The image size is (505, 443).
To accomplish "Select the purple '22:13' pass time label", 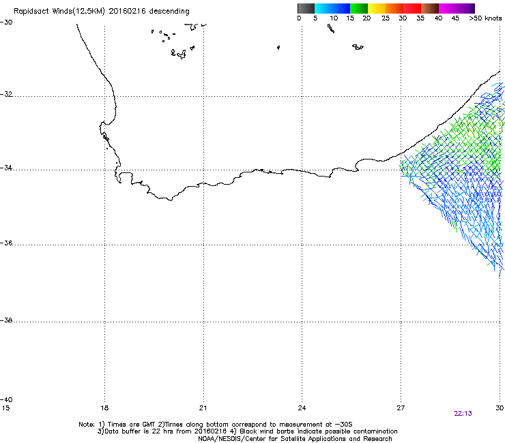I will tap(463, 414).
